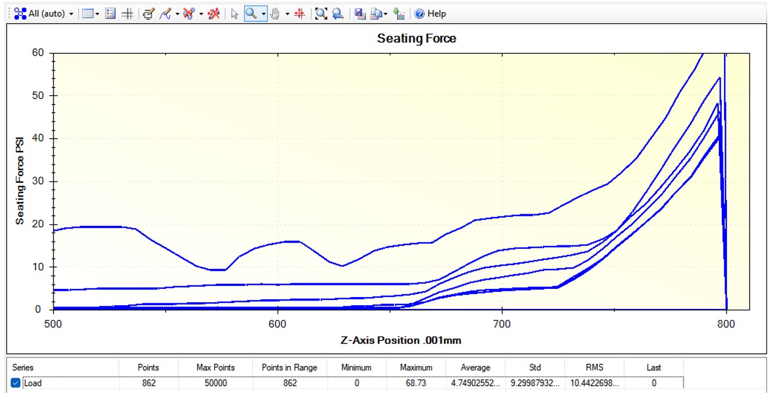The height and width of the screenshot is (398, 770).
Task: Toggle the legend list icon
Action: click(x=110, y=13)
